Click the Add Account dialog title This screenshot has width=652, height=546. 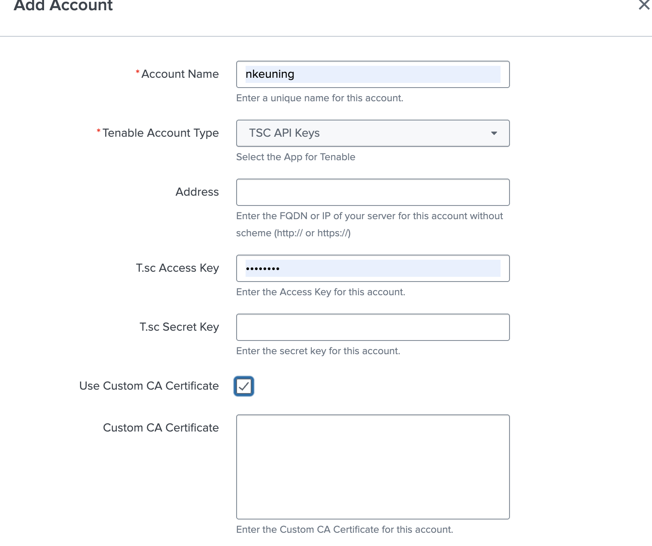(x=63, y=6)
